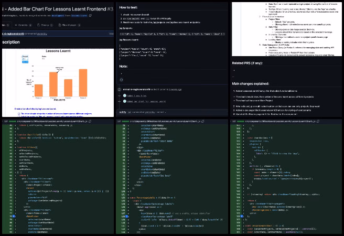Image resolution: width=344 pixels, height=236 pixels.
Task: Open comment thread marker in left diff
Action: [14, 216]
